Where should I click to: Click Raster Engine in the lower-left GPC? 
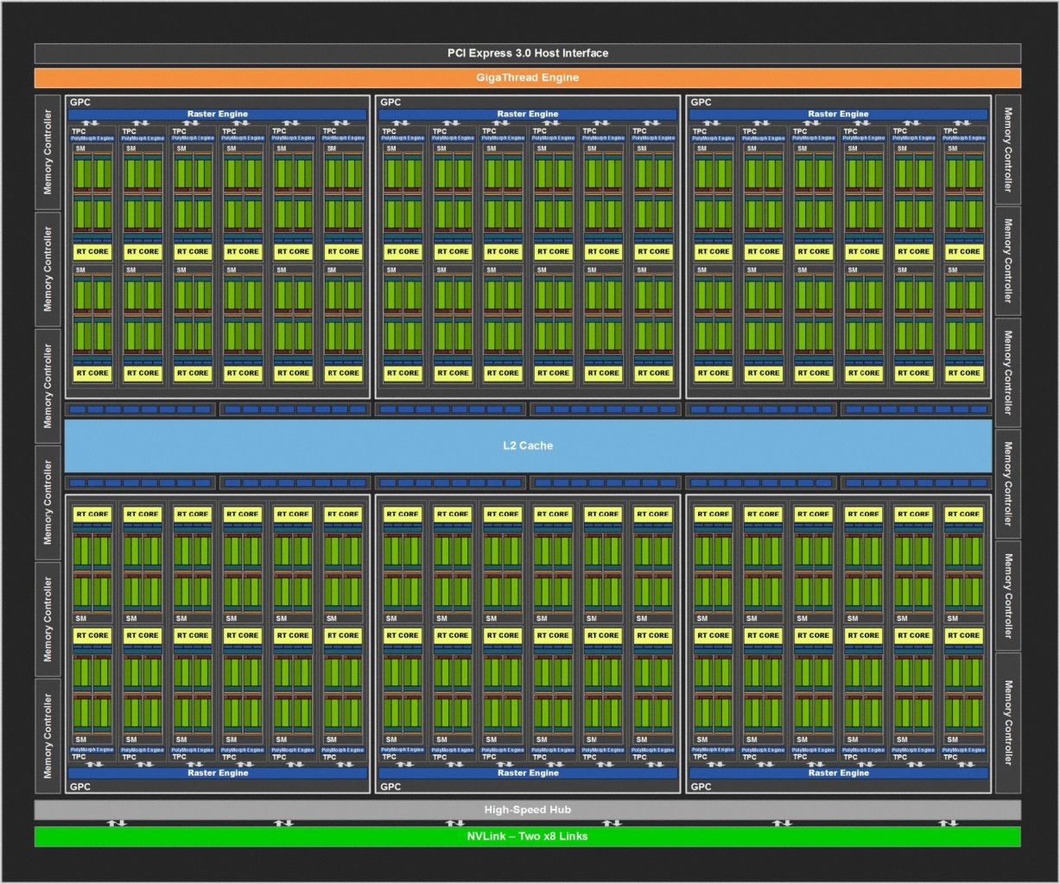point(218,773)
